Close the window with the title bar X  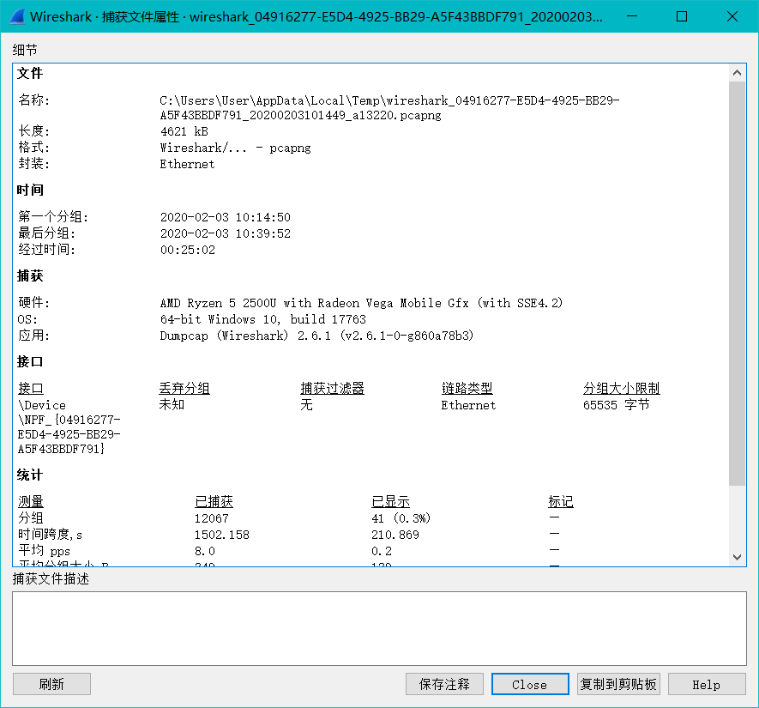(732, 16)
